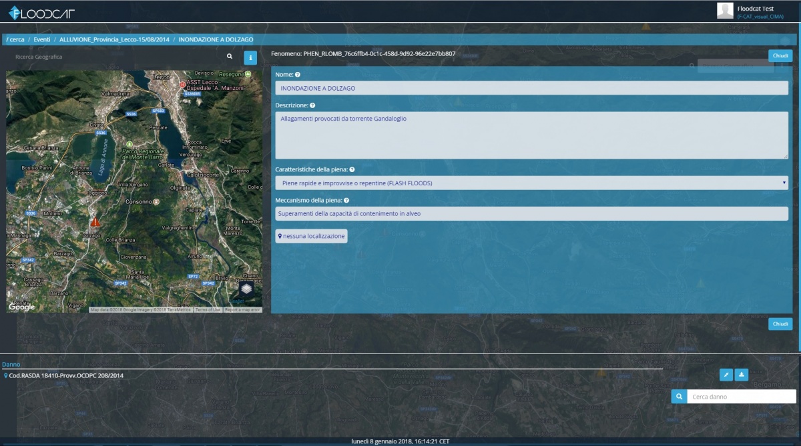Click the Descrizione textarea resize handle

(x=785, y=155)
